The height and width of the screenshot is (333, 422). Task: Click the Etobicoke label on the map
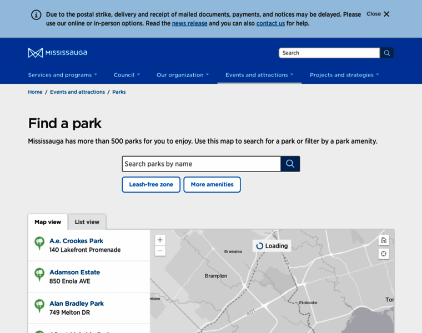point(308,302)
